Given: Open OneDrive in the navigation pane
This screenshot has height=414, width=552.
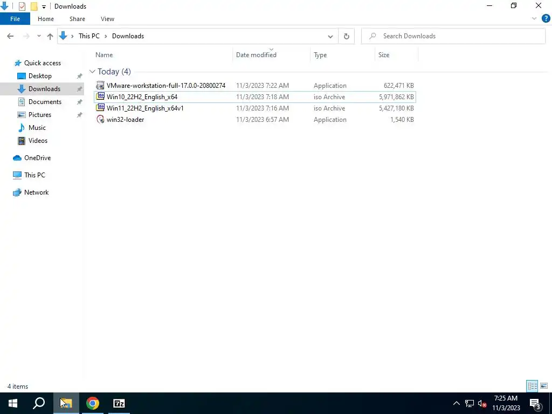Looking at the screenshot, I should point(37,158).
